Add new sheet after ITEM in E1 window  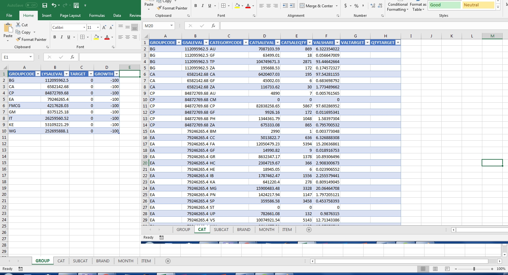point(168,261)
